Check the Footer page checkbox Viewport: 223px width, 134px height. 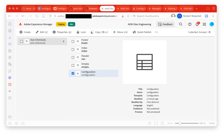(x=73, y=42)
